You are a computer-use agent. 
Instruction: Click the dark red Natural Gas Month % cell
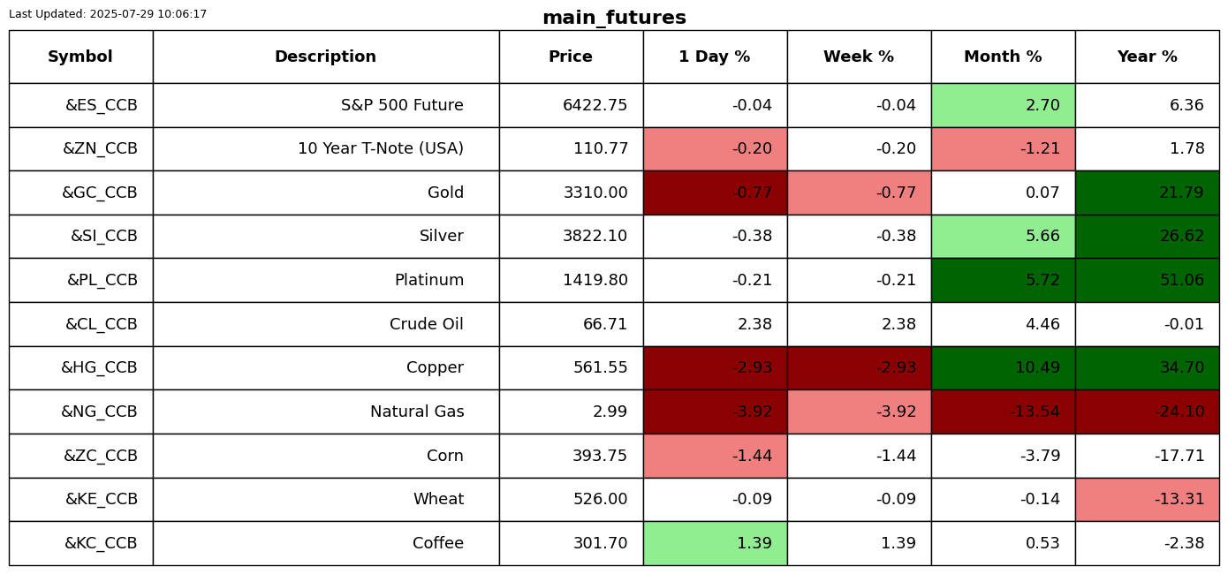pyautogui.click(x=1003, y=412)
